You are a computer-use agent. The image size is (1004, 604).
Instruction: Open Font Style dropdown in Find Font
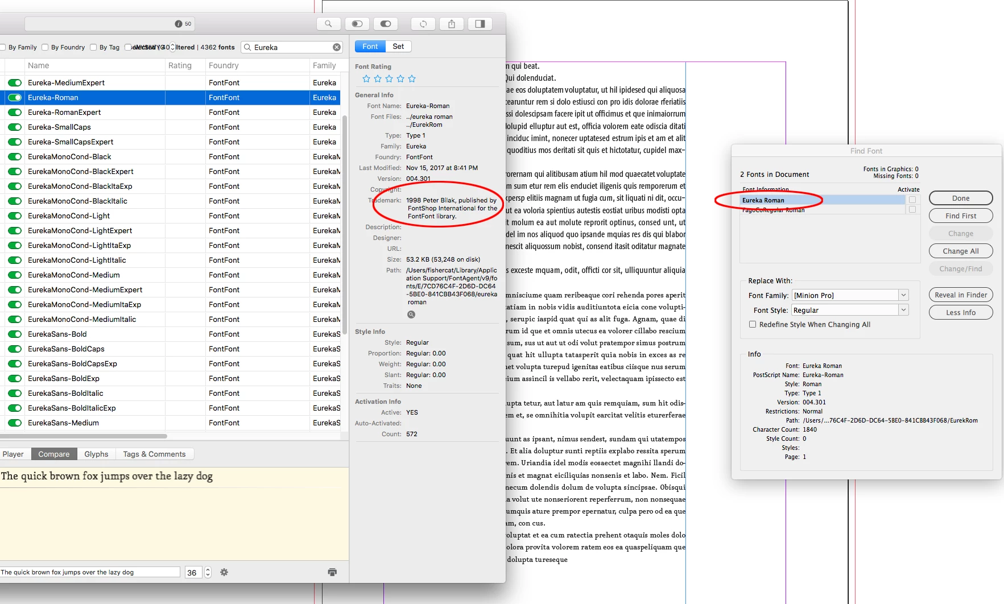[903, 310]
